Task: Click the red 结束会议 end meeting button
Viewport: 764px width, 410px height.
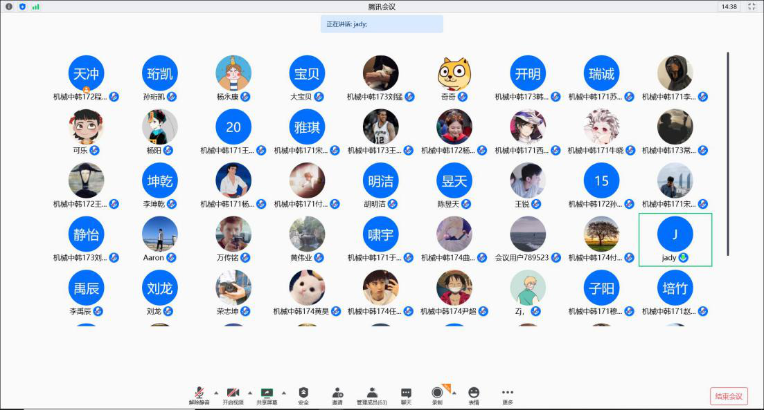Action: [x=729, y=396]
